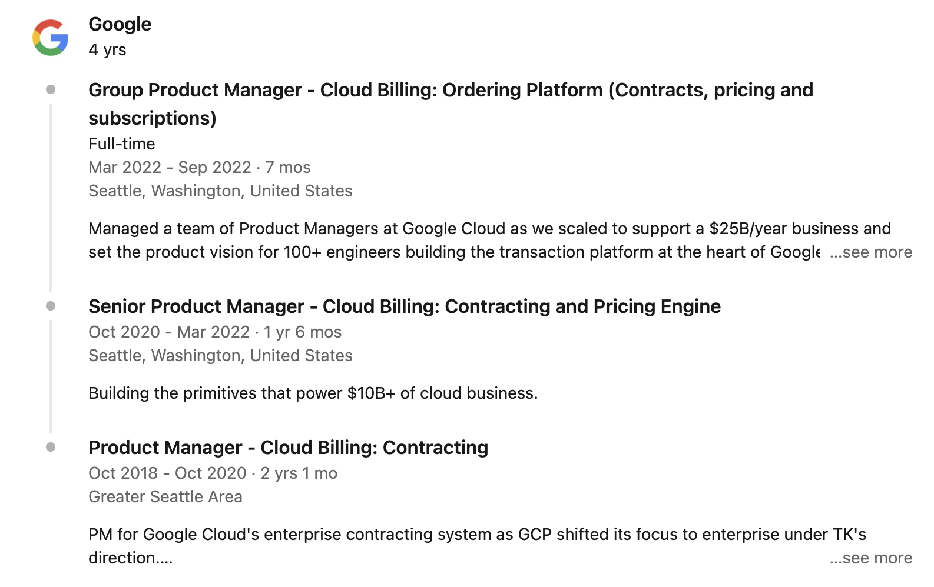Image resolution: width=934 pixels, height=587 pixels.
Task: Select the Group Product Manager - Cloud Billing title
Action: (x=451, y=91)
